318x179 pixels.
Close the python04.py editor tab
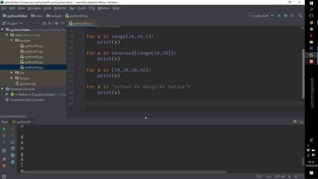94,23
